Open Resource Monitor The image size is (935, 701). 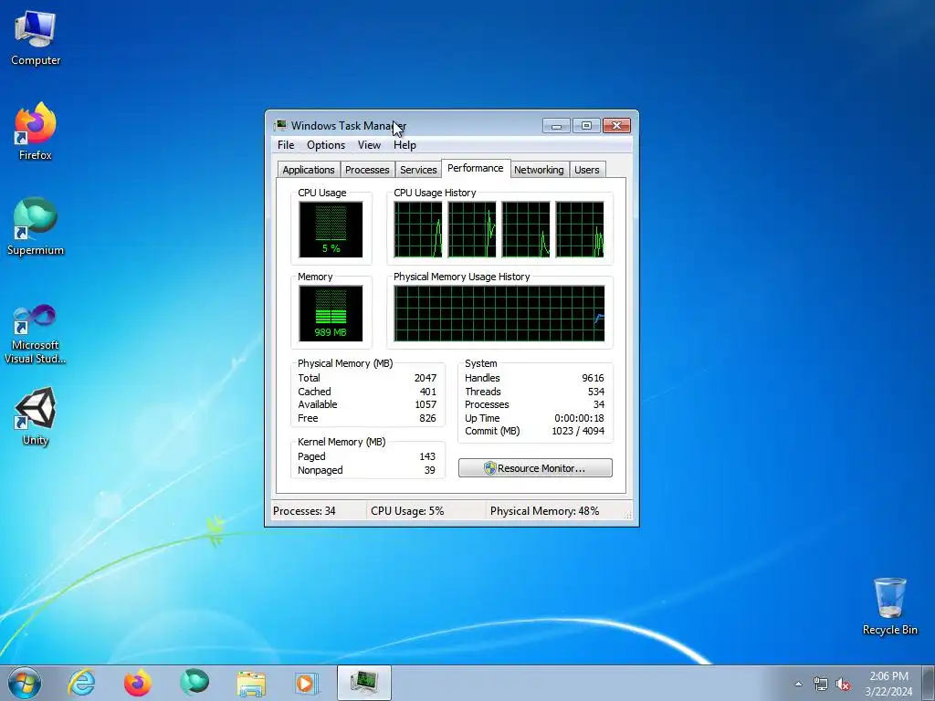click(535, 468)
